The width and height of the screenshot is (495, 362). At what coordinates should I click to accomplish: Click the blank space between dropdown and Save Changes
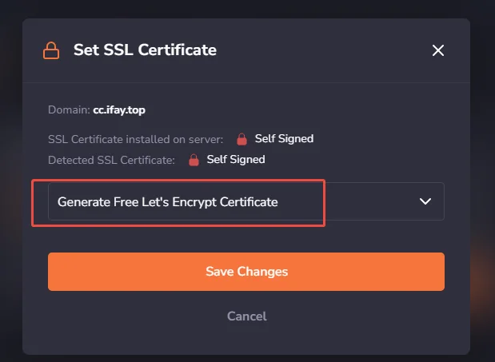[x=246, y=237]
